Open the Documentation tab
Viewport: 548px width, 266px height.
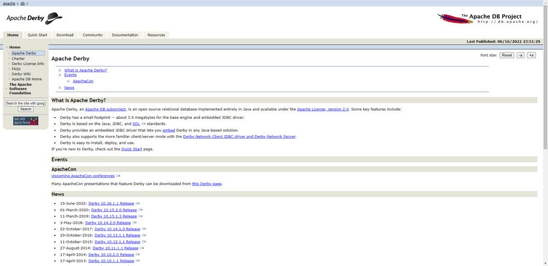point(125,35)
